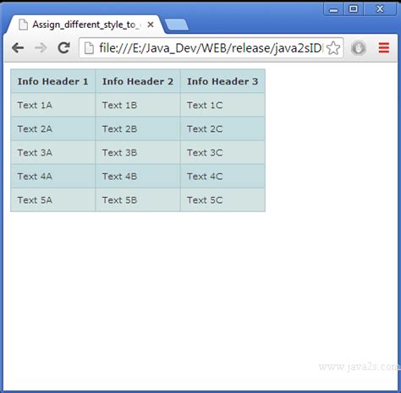401x393 pixels.
Task: Maximize the browser window
Action: tap(354, 9)
